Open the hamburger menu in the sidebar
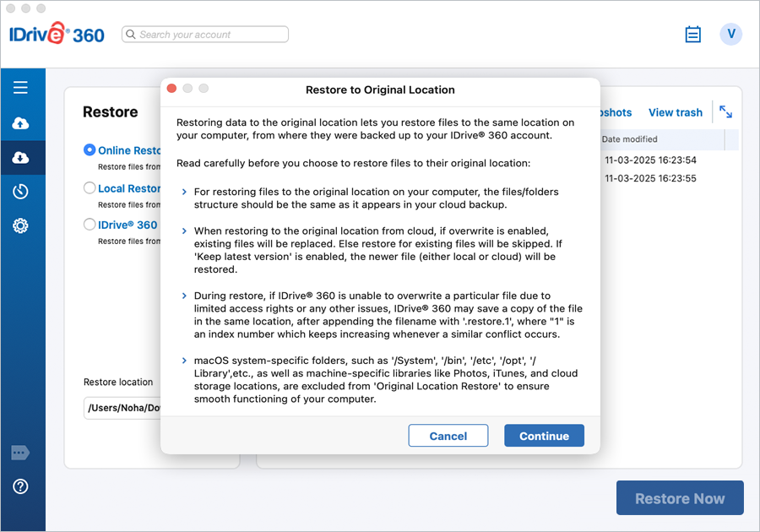 20,87
